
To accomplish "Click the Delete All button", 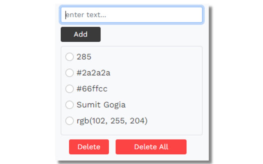I will [151, 147].
